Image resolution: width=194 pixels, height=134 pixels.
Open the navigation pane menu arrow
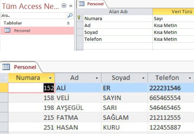click(x=64, y=6)
